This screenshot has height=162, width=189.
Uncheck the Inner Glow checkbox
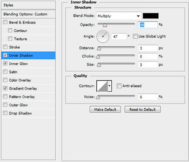(x=5, y=64)
